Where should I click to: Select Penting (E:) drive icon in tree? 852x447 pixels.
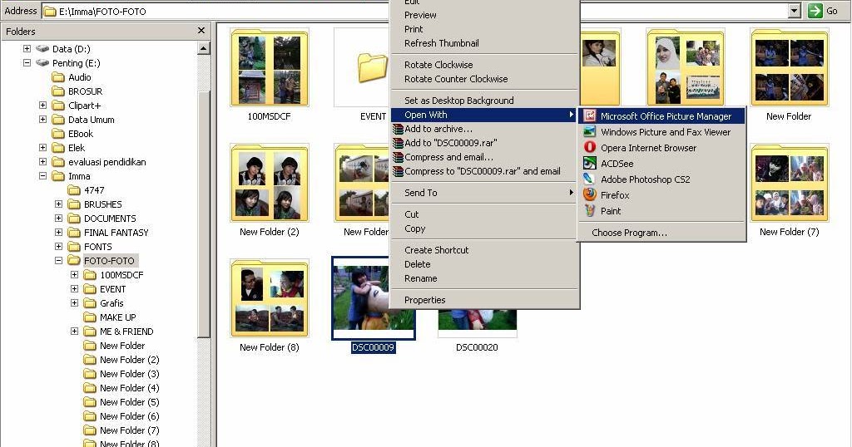click(x=42, y=63)
